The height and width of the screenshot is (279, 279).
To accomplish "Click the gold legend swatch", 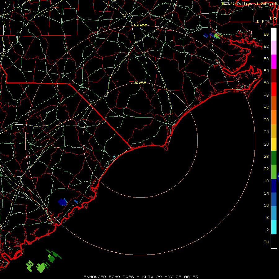I will [x=274, y=131].
